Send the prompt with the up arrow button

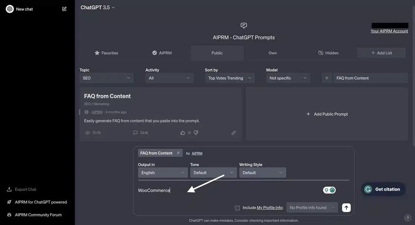tap(346, 208)
